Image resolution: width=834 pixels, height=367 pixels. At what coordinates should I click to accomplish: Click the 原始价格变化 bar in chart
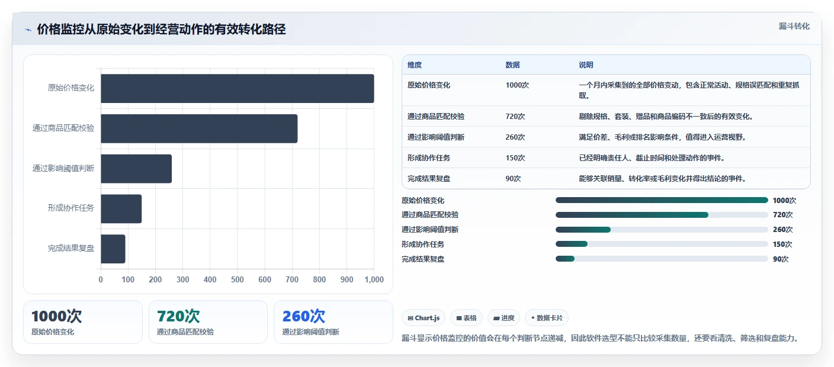click(x=237, y=88)
